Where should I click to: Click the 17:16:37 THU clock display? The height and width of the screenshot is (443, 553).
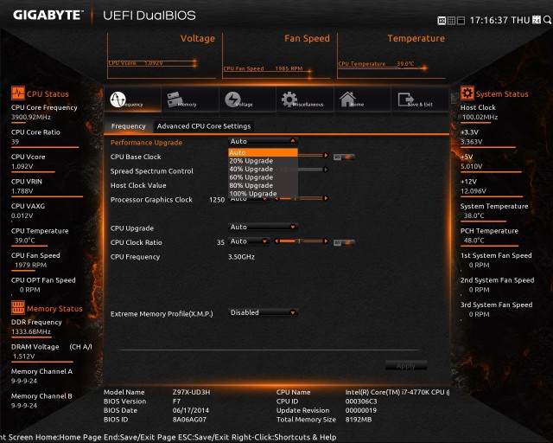(x=499, y=20)
